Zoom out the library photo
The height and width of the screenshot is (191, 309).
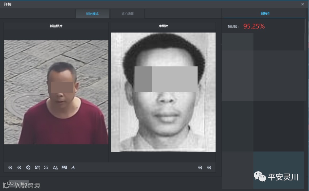(x=200, y=167)
